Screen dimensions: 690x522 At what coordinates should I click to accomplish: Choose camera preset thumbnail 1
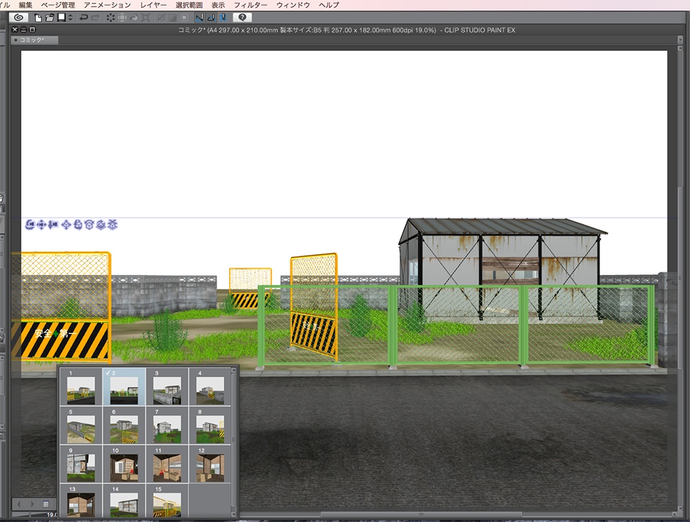tap(81, 387)
